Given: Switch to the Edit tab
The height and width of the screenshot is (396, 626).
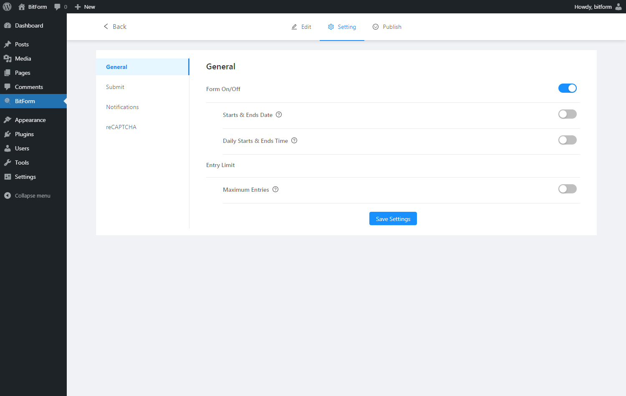Looking at the screenshot, I should click(x=301, y=27).
